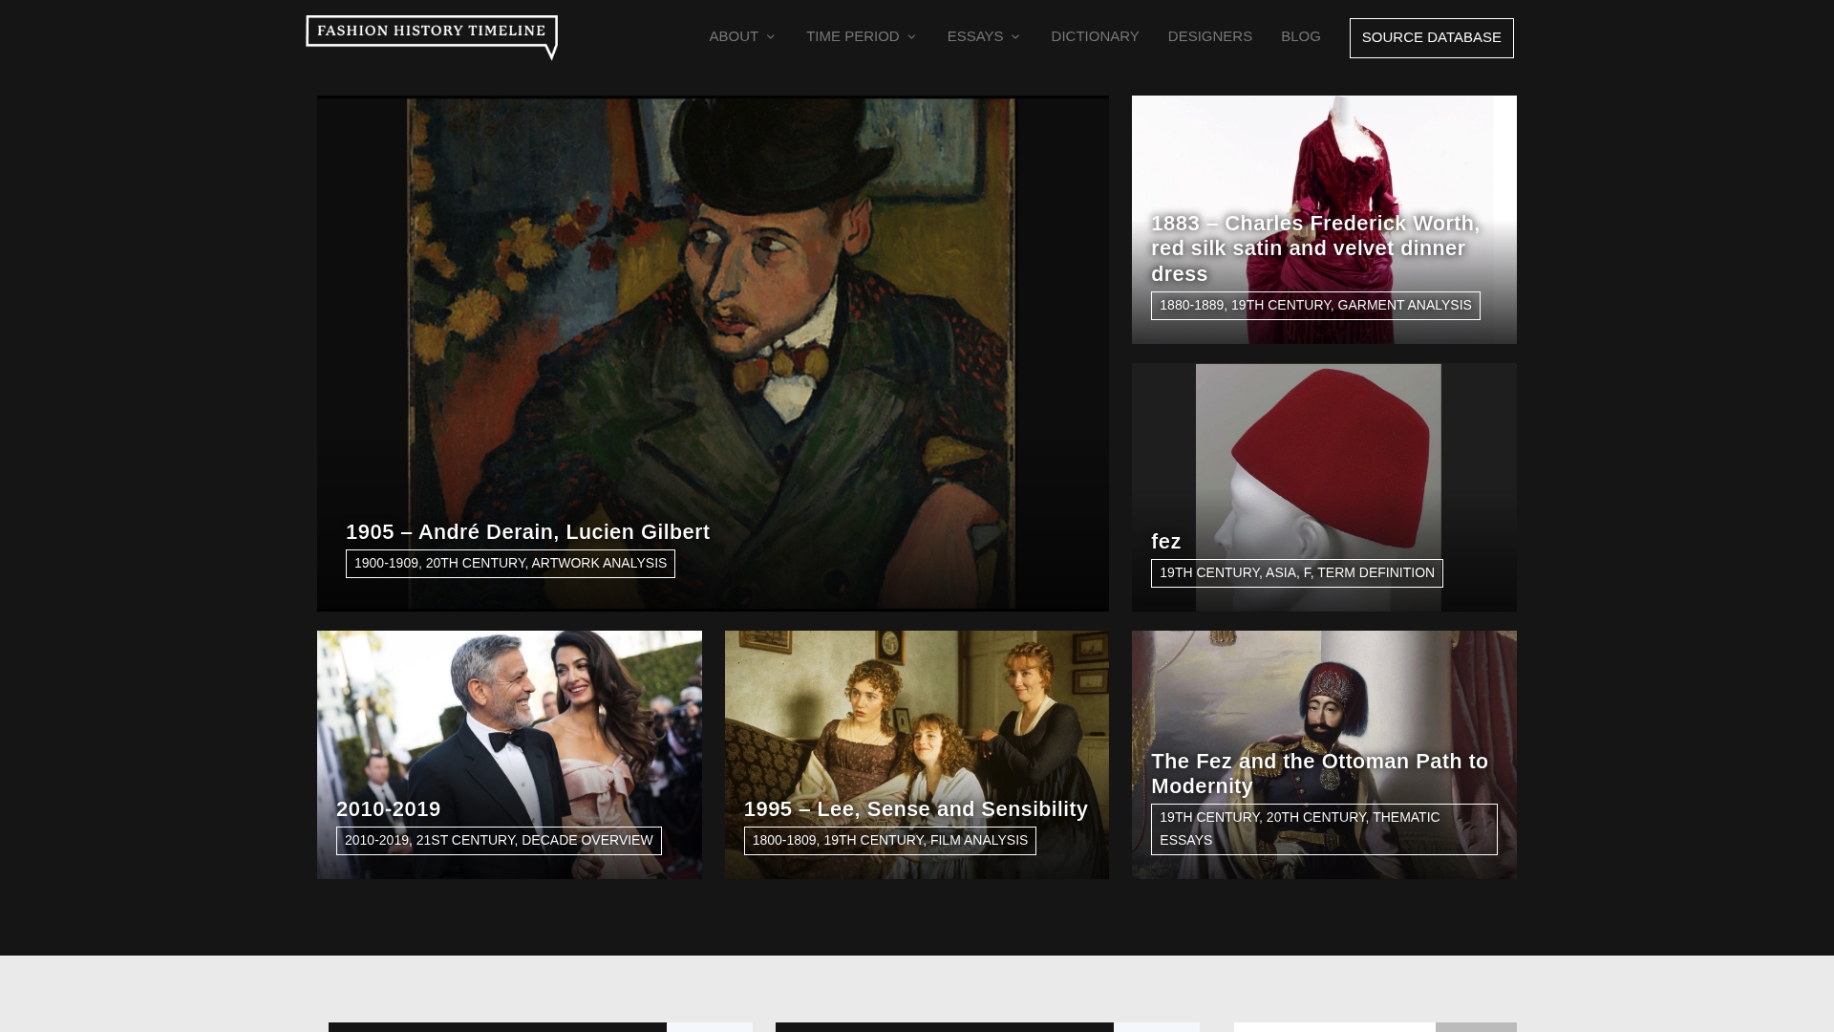Click the 19th Century, Asia, F, Term Definition tags
Image resolution: width=1834 pixels, height=1032 pixels.
coord(1296,573)
